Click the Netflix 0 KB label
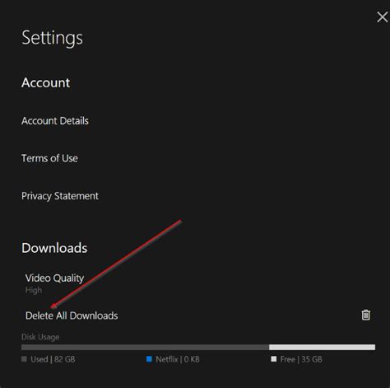This screenshot has width=390, height=388. pyautogui.click(x=178, y=359)
